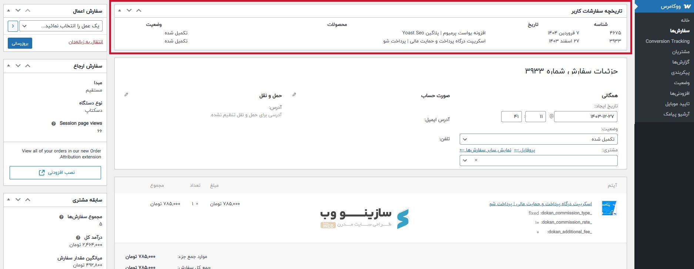
Task: Select the dokan_additional_fee meta row
Action: click(564, 232)
